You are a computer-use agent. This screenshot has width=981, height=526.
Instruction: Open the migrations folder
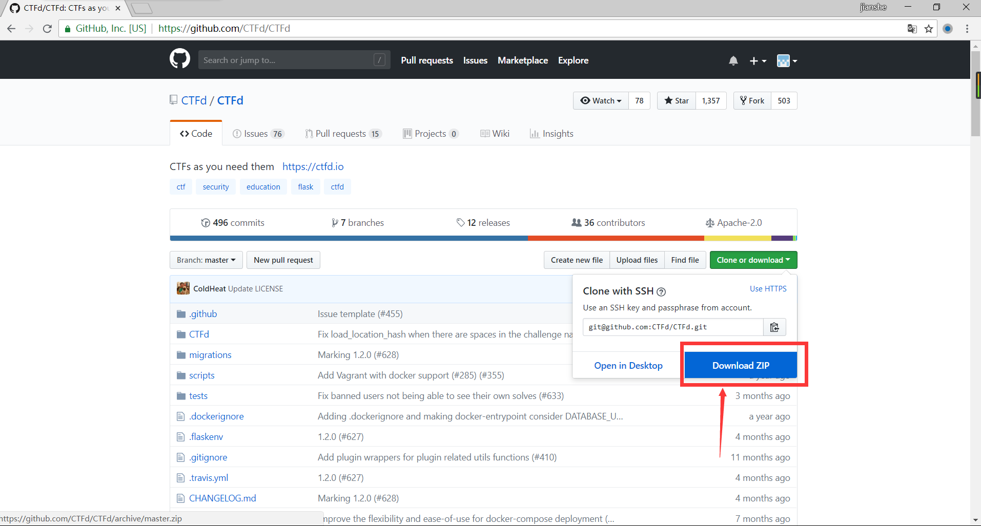210,354
